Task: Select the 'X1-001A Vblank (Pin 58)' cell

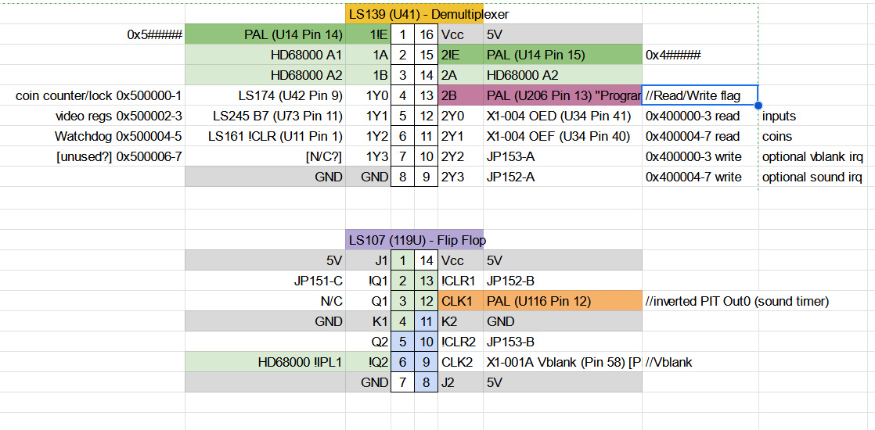Action: [563, 362]
